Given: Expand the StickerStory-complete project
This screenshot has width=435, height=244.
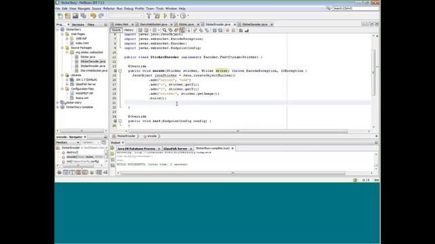Looking at the screenshot, I should click(58, 107).
